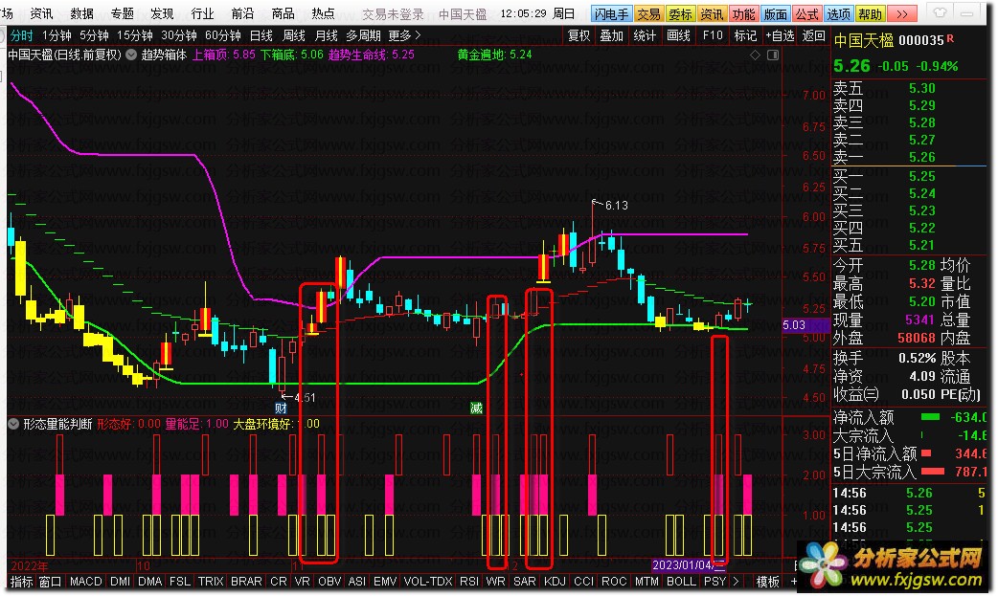Switch to 15分钟 period tab

pos(135,35)
